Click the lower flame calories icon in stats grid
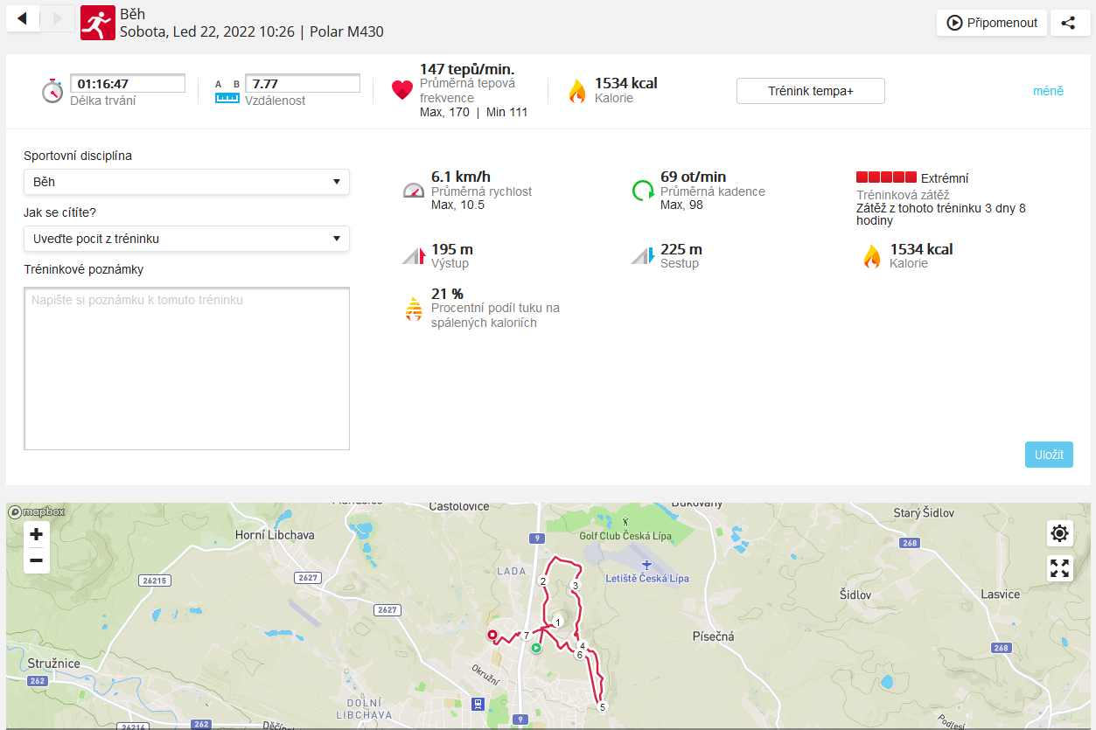The height and width of the screenshot is (730, 1096). (x=872, y=256)
